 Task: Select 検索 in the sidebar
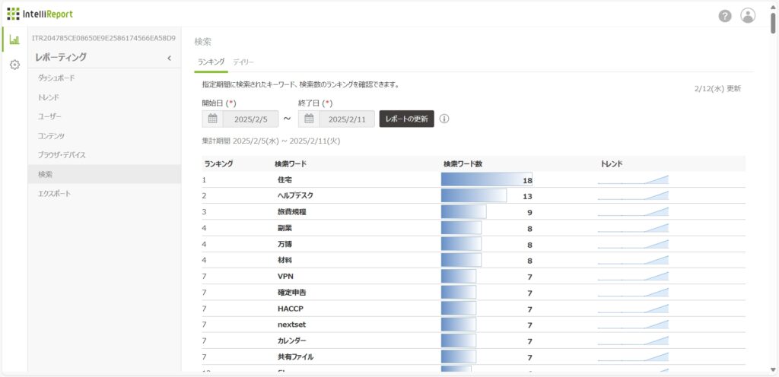[x=104, y=174]
